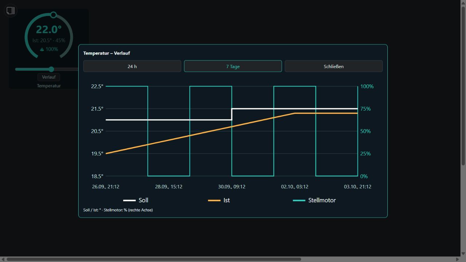The height and width of the screenshot is (262, 466).
Task: Click the 50% right axis label
Action: [x=366, y=131]
